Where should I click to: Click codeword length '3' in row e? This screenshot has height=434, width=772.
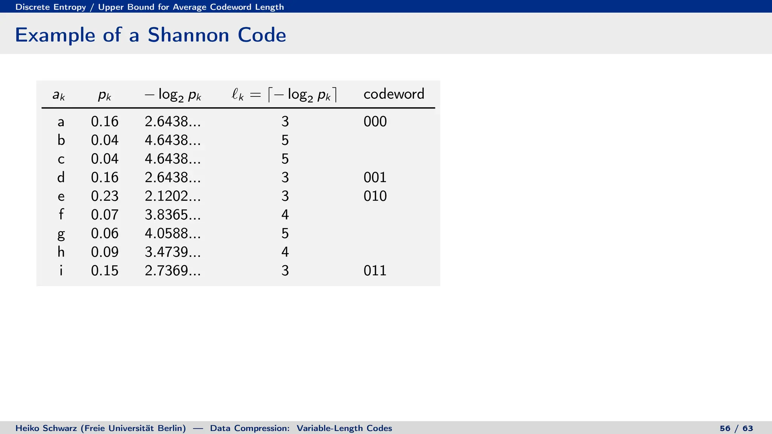tap(285, 196)
